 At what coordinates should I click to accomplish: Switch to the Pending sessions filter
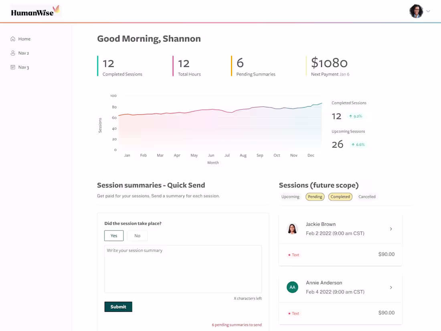[x=315, y=197]
